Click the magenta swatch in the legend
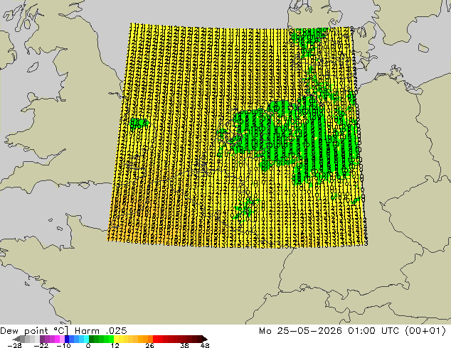Image resolution: width=451 pixels, height=348 pixels. pyautogui.click(x=57, y=339)
